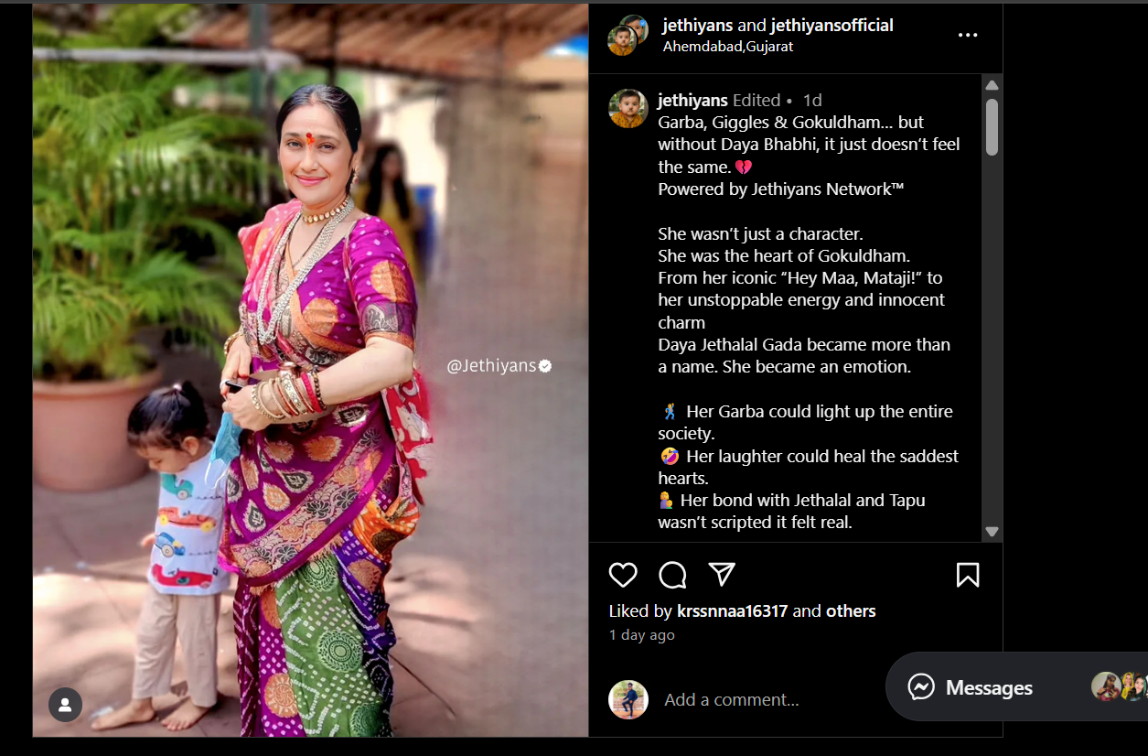View likes by clicking 'others'
Viewport: 1148px width, 756px height.
(x=851, y=611)
